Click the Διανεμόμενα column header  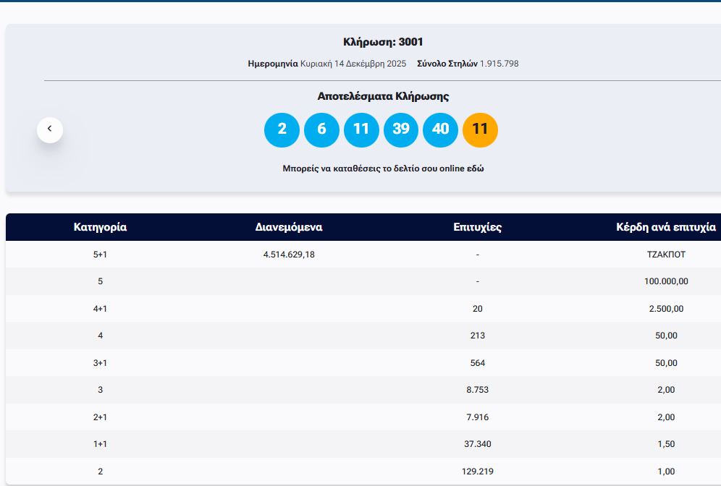pyautogui.click(x=289, y=227)
